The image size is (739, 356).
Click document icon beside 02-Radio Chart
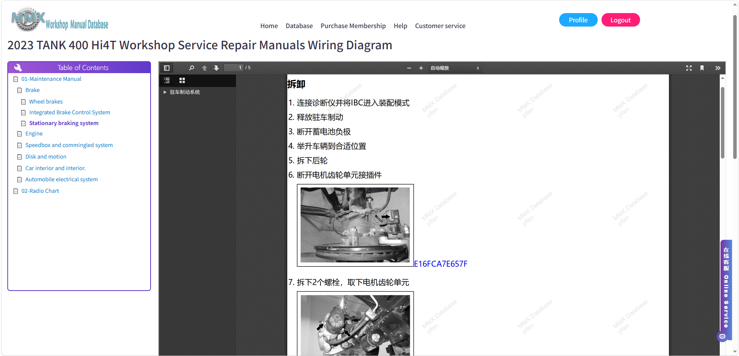point(16,191)
